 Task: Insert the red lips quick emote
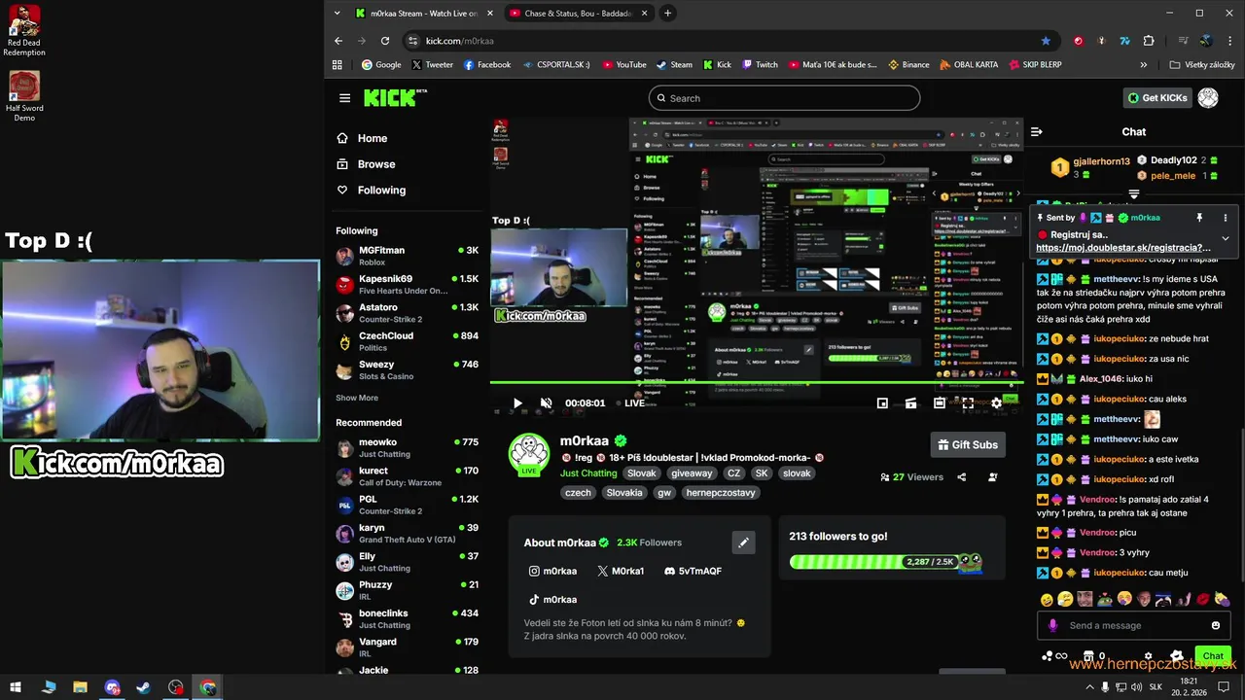point(1203,600)
